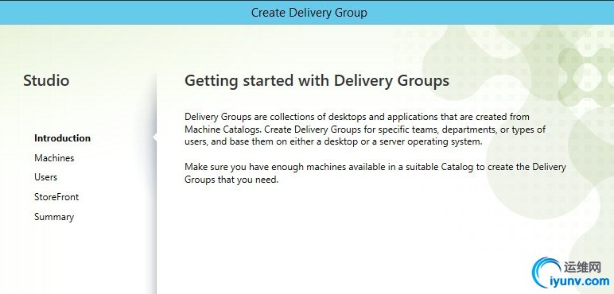Jump to the StoreFront wizard step
Screen dimensions: 614x294
pos(56,196)
